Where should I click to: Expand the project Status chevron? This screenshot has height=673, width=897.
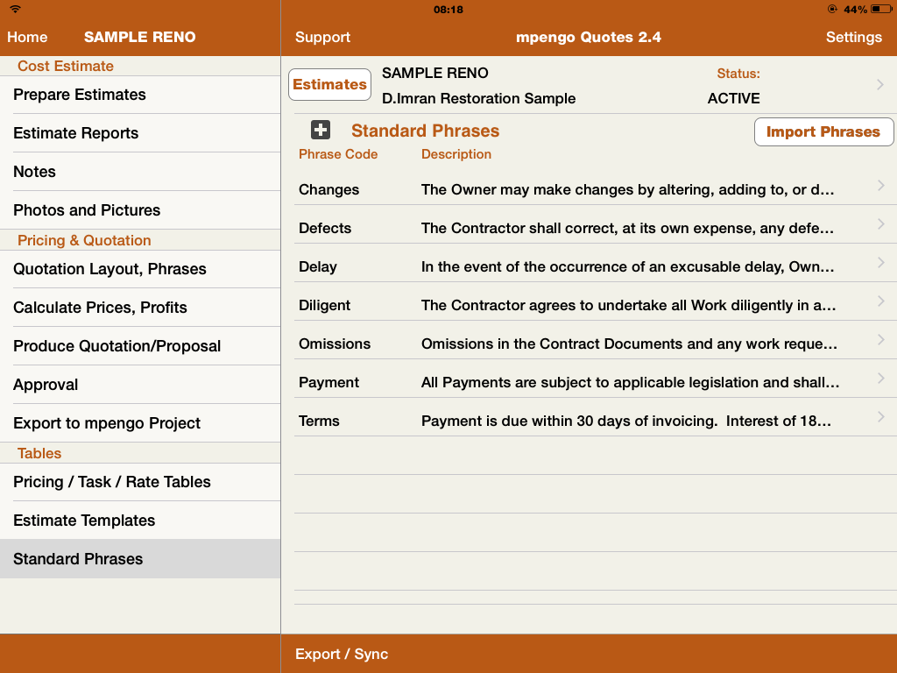[880, 85]
